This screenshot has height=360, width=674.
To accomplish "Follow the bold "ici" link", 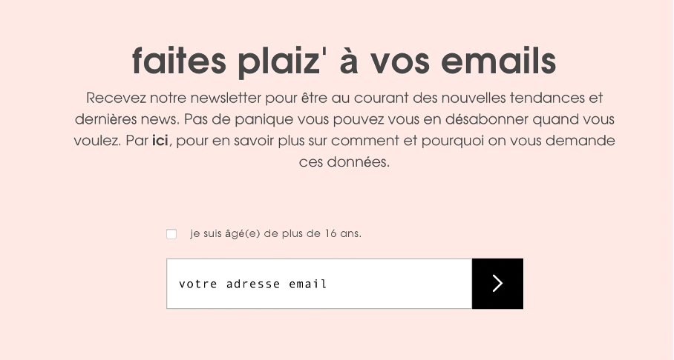I will click(160, 140).
